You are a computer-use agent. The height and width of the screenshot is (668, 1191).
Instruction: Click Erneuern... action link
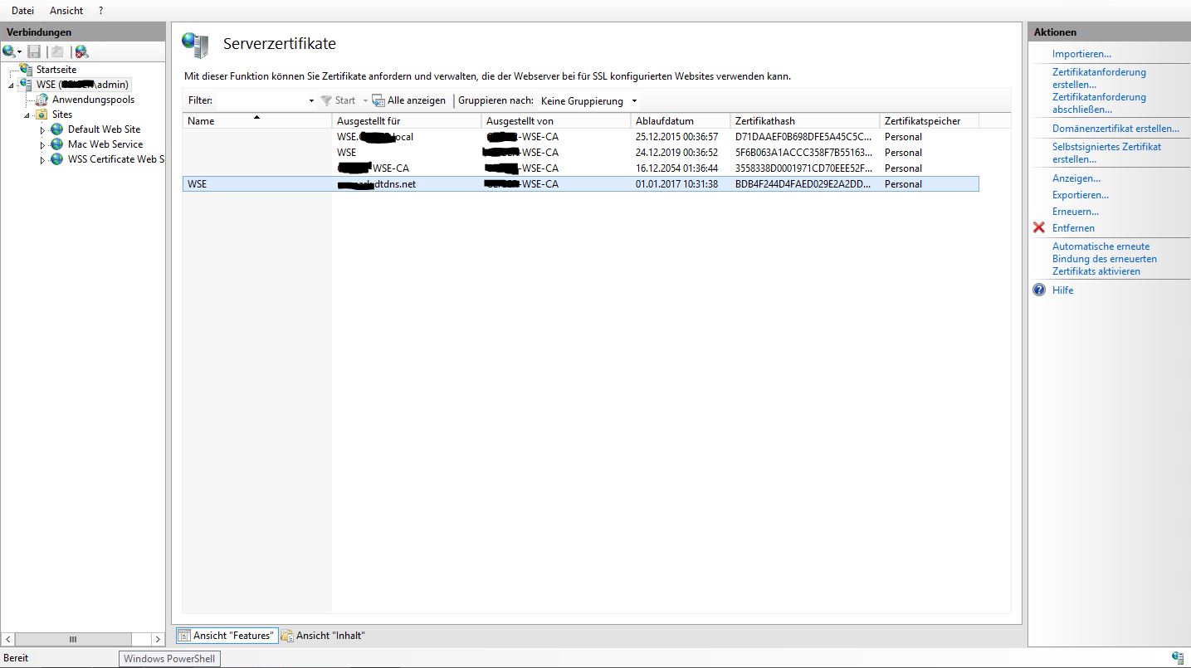point(1076,212)
